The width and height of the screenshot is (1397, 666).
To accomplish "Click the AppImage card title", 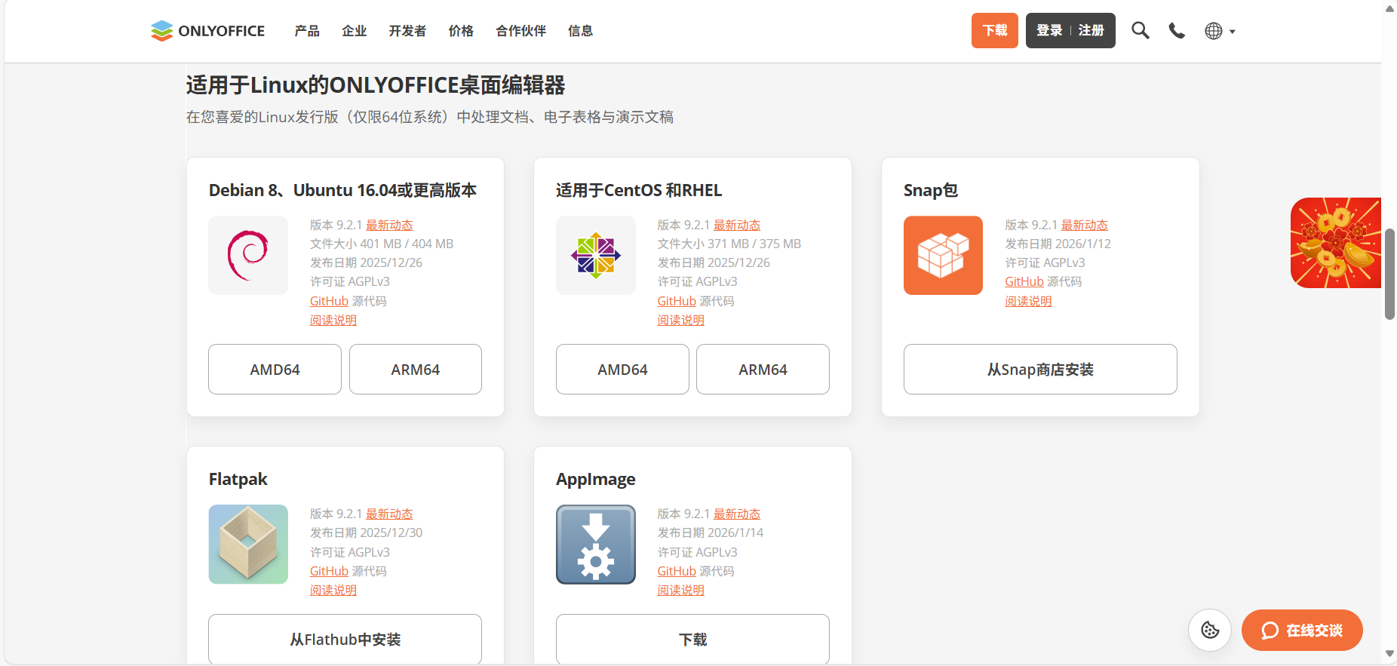I will 596,479.
